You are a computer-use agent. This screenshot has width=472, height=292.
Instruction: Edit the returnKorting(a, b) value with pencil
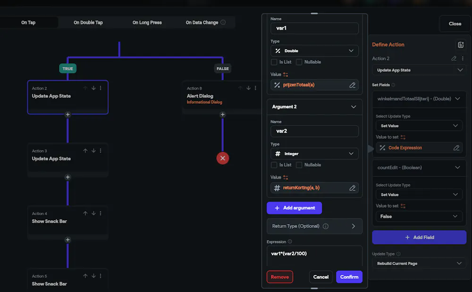pos(353,188)
